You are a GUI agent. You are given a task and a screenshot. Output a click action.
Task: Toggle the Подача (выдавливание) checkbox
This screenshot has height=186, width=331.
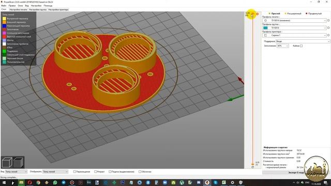coord(110,172)
